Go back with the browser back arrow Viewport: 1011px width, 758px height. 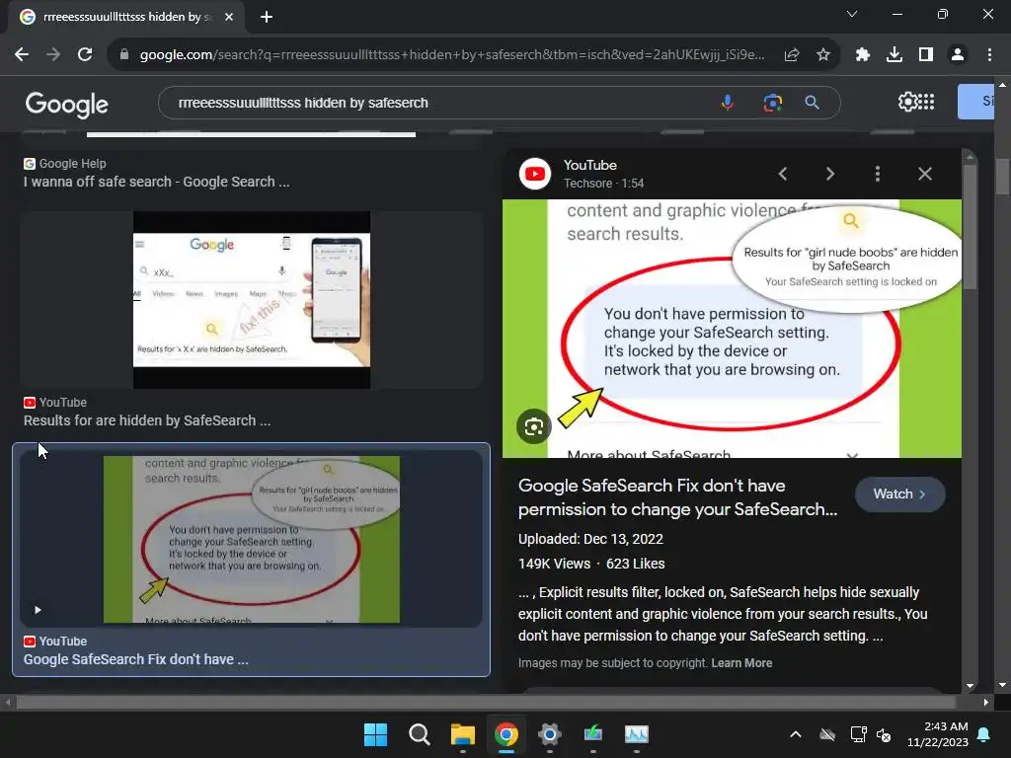pyautogui.click(x=22, y=55)
